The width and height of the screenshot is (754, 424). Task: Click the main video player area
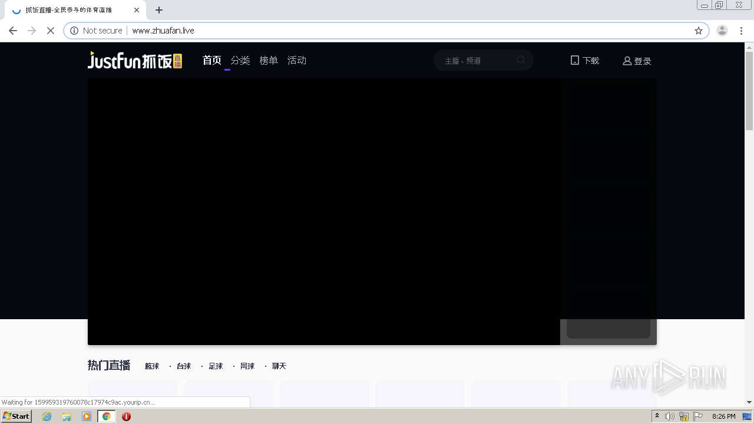(x=324, y=211)
